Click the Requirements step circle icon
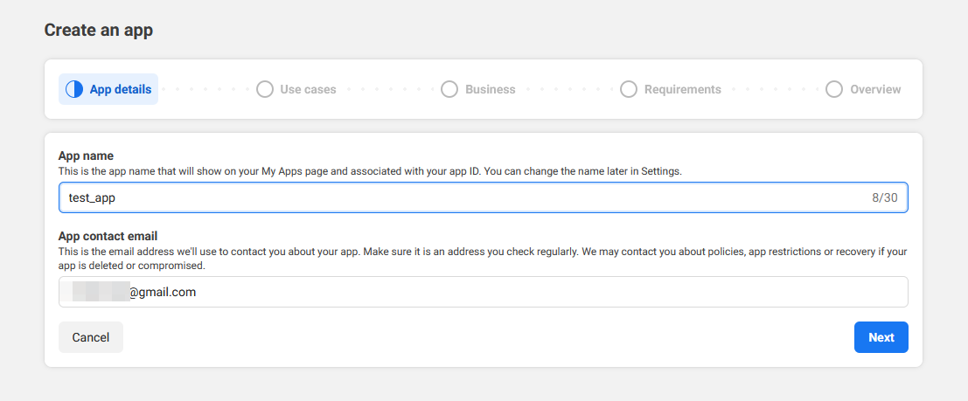Image resolution: width=968 pixels, height=401 pixels. tap(628, 89)
